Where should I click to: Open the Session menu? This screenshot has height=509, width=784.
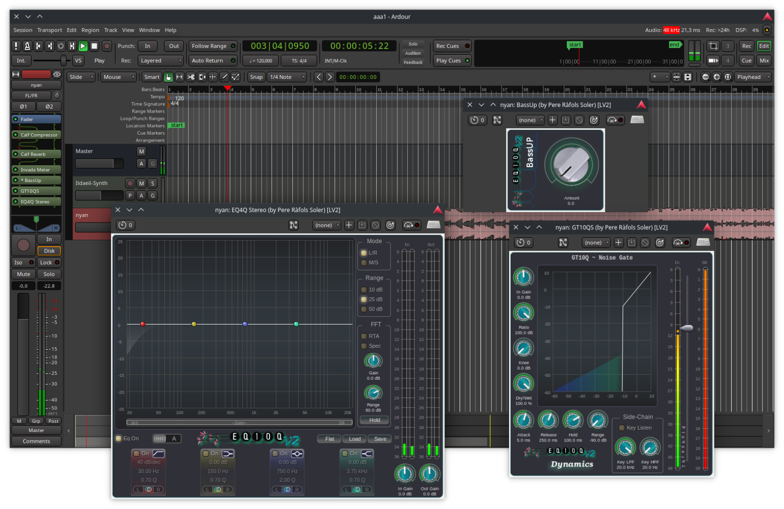point(23,30)
